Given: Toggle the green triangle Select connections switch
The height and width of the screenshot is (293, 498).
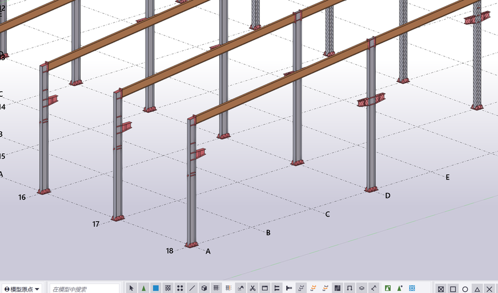Looking at the screenshot, I should click(144, 288).
